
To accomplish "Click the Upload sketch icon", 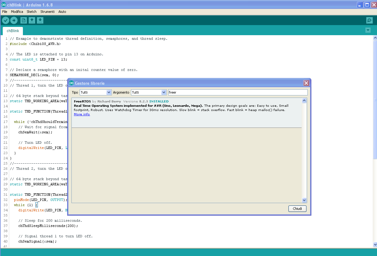I will click(14, 20).
